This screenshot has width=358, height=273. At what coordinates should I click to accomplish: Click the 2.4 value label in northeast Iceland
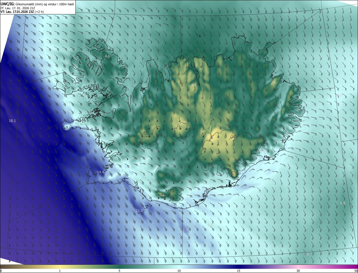point(274,83)
